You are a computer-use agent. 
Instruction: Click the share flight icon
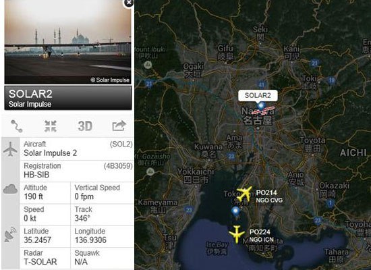click(119, 126)
